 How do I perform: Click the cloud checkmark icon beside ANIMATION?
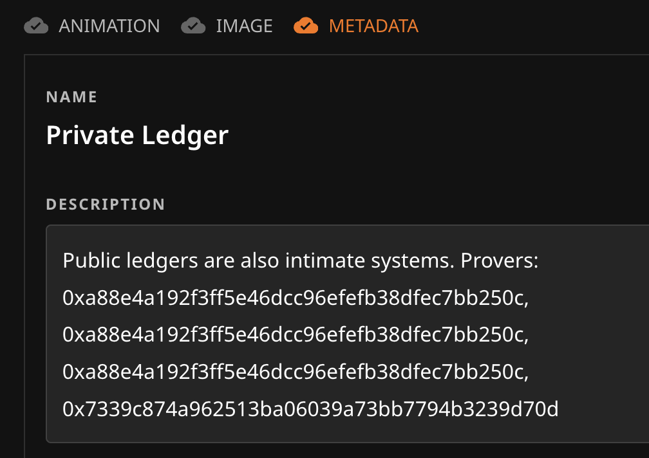click(x=37, y=26)
